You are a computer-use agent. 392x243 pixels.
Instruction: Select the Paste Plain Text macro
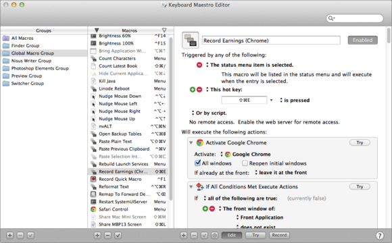pyautogui.click(x=128, y=141)
